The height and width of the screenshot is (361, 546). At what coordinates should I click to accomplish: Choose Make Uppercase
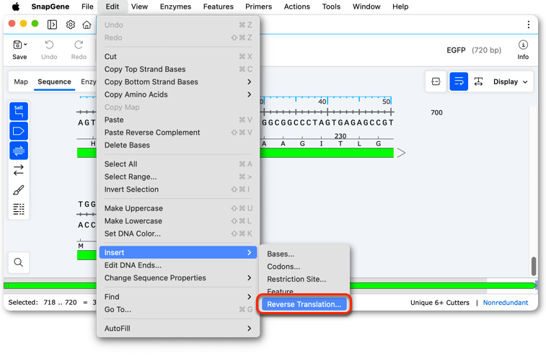point(178,208)
